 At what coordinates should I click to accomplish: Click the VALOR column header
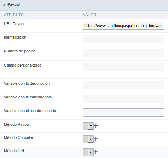(90, 15)
